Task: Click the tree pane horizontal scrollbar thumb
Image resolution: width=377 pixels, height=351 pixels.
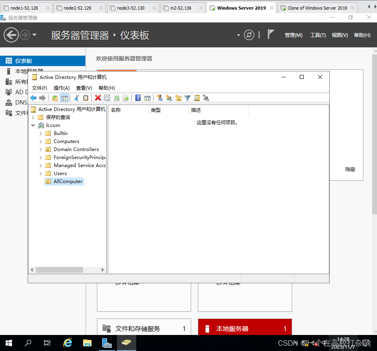Action: pos(59,270)
